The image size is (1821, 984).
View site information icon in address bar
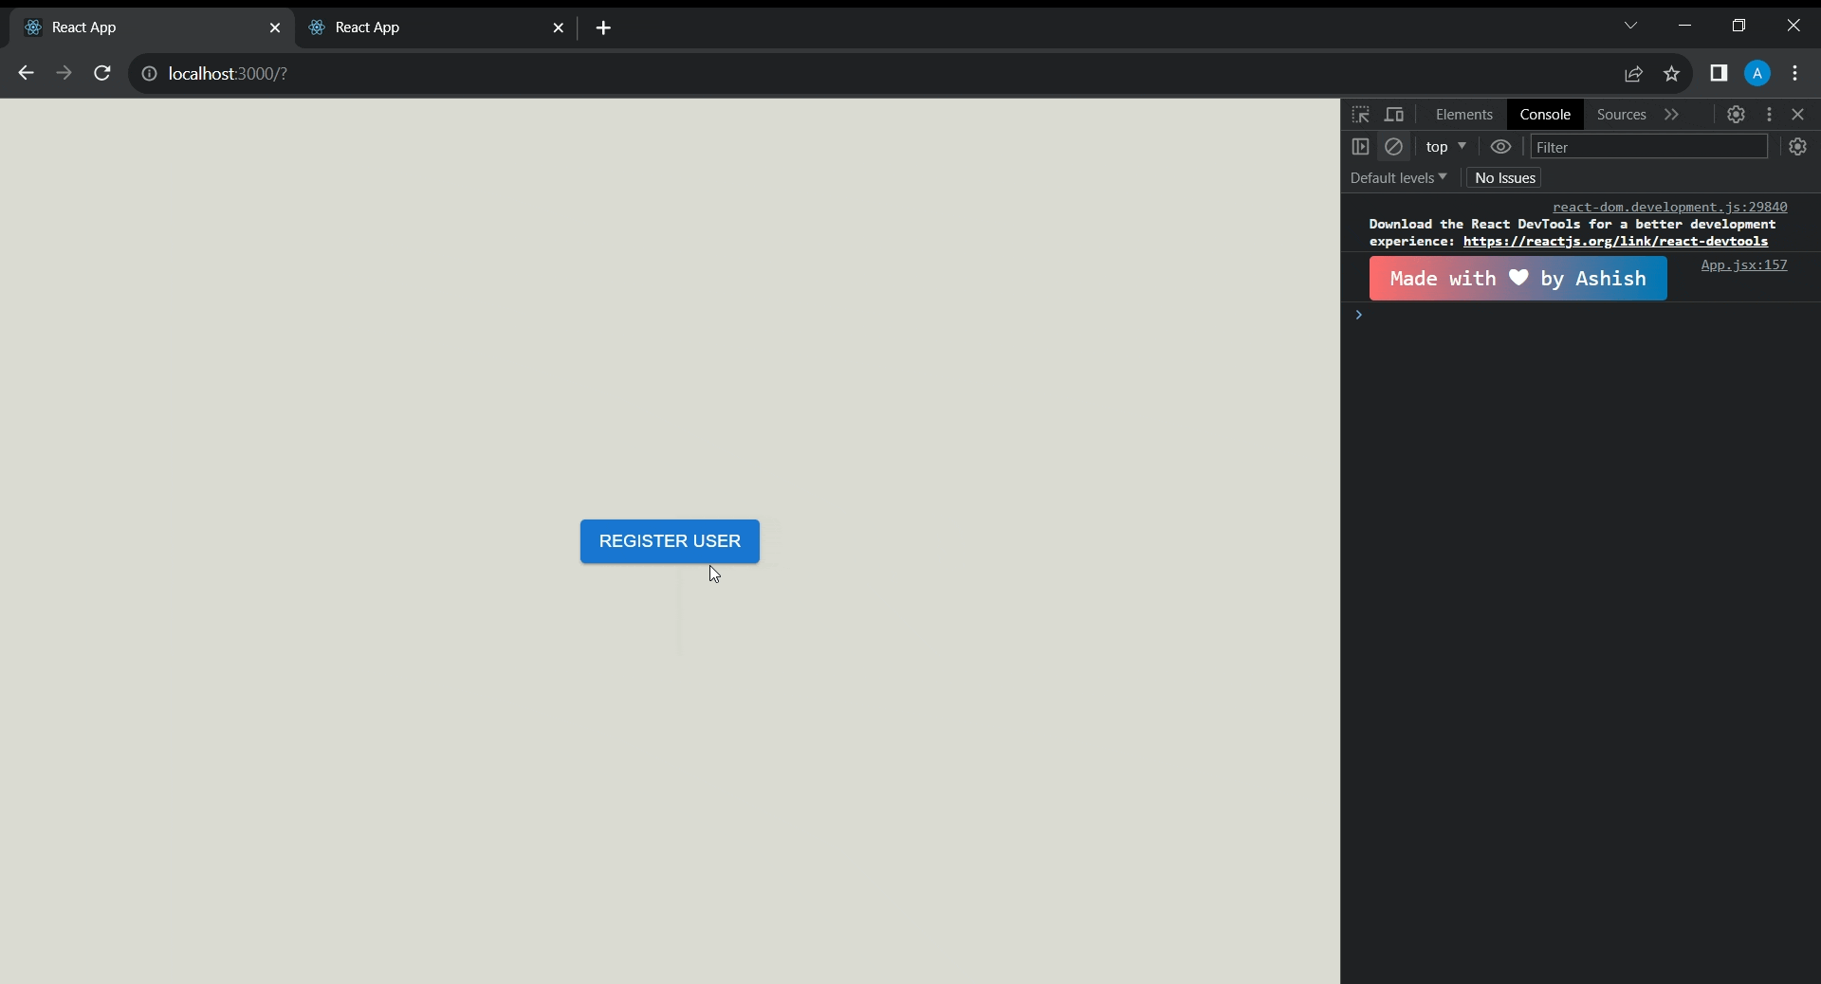tap(149, 73)
